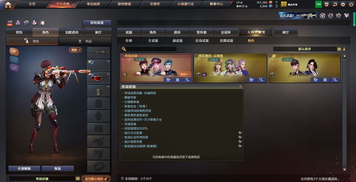Click gear icon on 谜 character card
356x182 pixels.
tap(325, 79)
